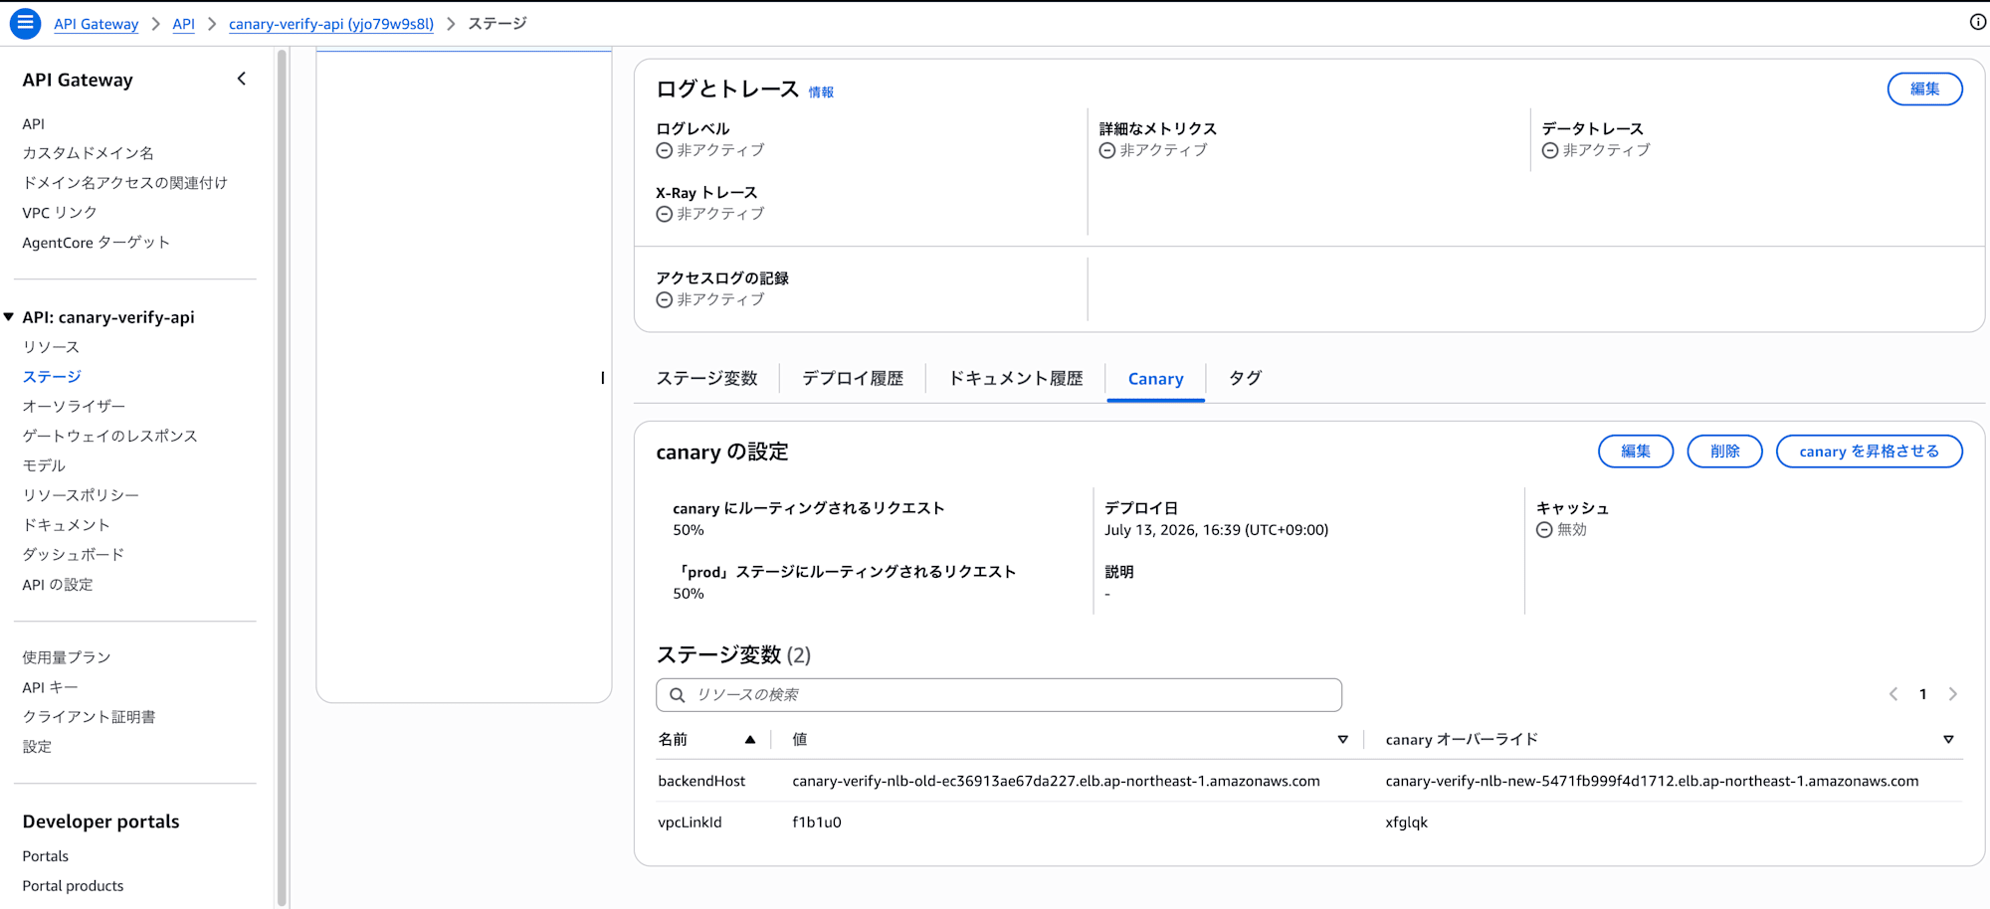Click the stage panel resize handle
The width and height of the screenshot is (1990, 909).
pyautogui.click(x=603, y=378)
